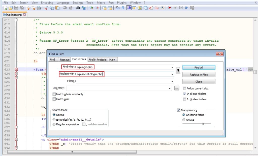Viewport: 258px width, 156px height.
Task: Click the Find All button
Action: [x=199, y=67]
